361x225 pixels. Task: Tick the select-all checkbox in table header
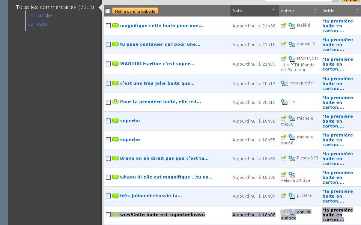pos(108,10)
